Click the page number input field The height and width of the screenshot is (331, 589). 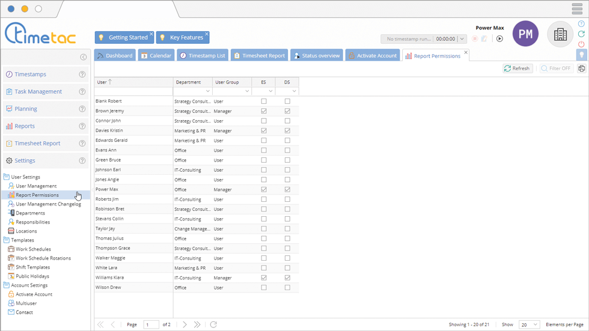pos(151,324)
